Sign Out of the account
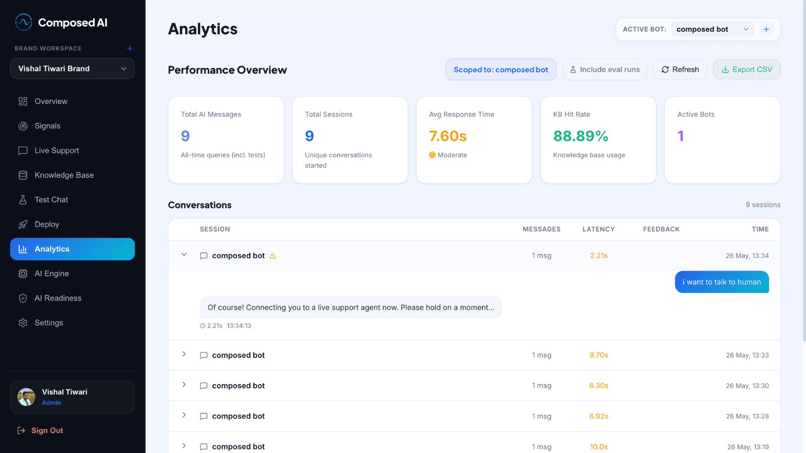Viewport: 806px width, 453px height. pos(40,430)
